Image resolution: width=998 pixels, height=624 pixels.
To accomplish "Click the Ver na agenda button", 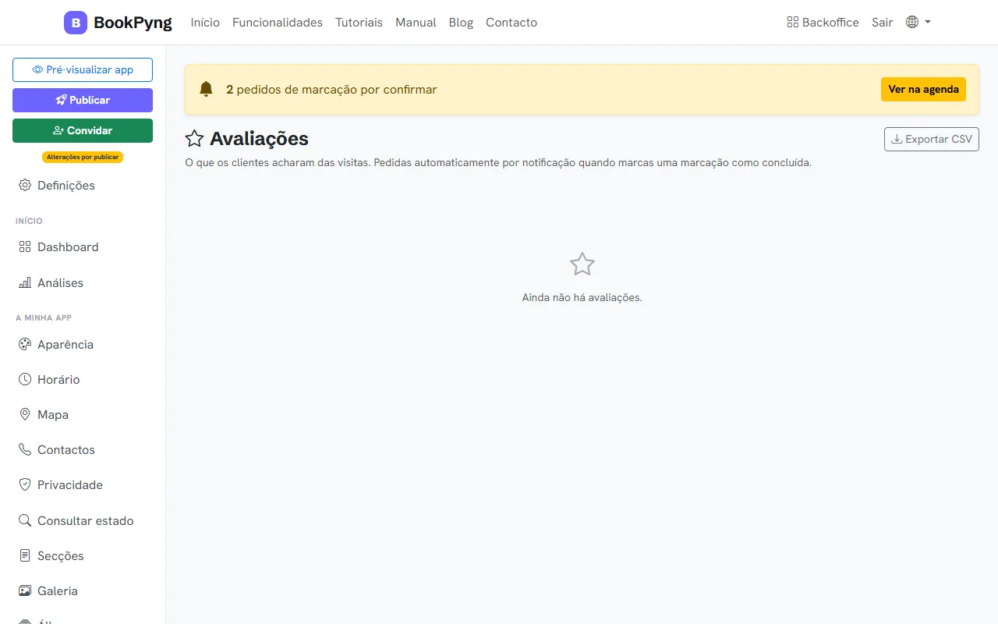I will [x=923, y=89].
